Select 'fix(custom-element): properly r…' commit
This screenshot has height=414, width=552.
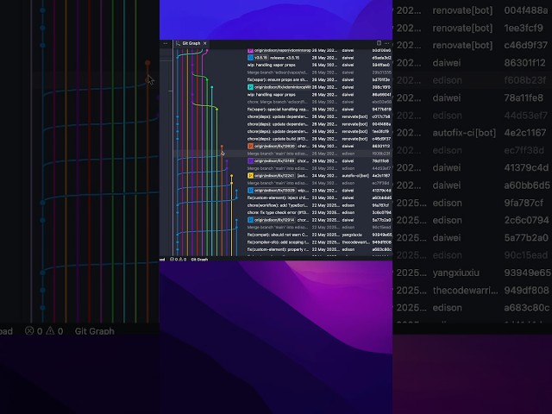click(x=278, y=249)
